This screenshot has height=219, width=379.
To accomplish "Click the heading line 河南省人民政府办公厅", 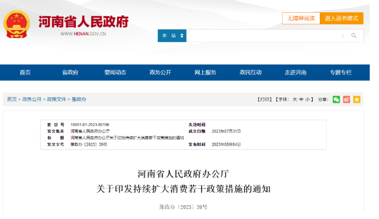I will coord(183,174).
